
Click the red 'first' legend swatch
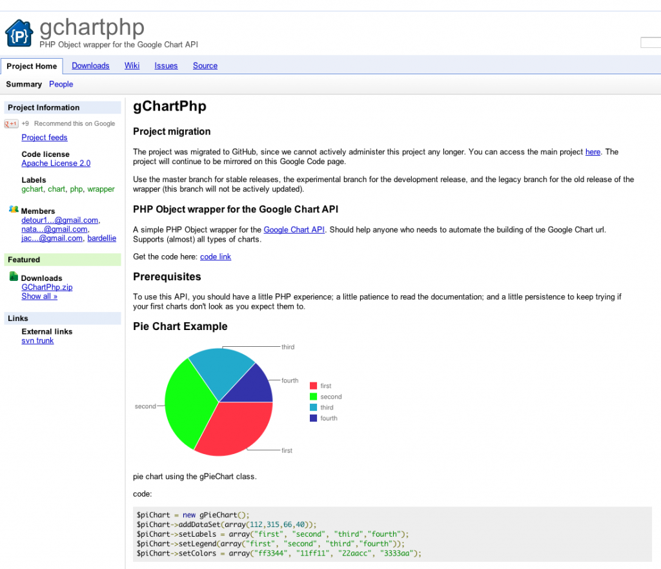[x=314, y=385]
